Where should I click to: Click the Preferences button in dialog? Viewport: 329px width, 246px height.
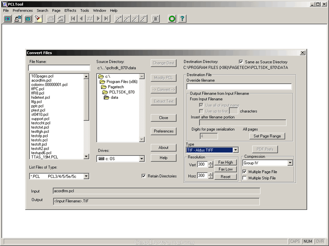(163, 131)
